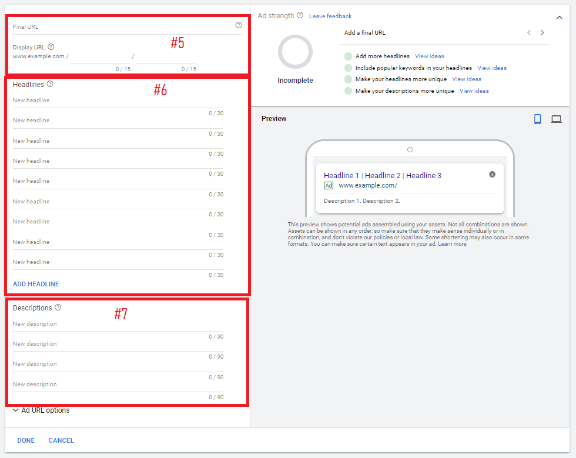576x458 pixels.
Task: Click the first New headline field
Action: [88, 101]
